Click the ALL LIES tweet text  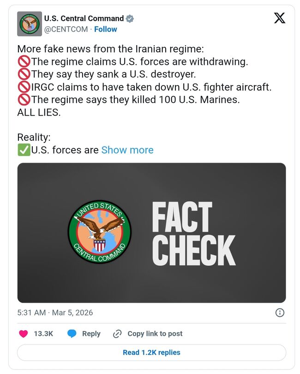[x=39, y=112]
